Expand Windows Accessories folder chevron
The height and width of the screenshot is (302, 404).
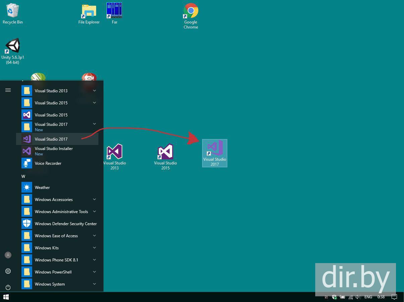(94, 199)
